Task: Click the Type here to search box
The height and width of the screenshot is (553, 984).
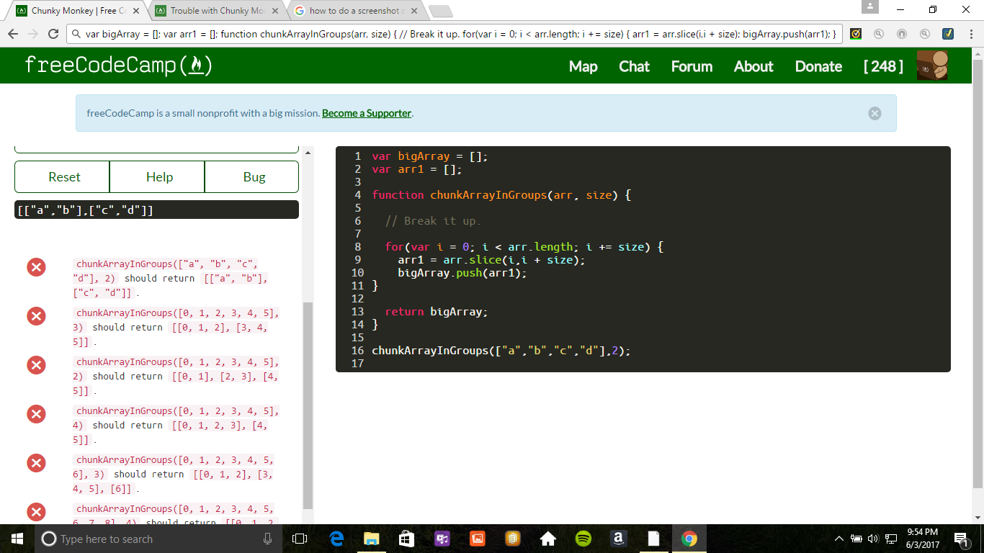Action: [158, 539]
